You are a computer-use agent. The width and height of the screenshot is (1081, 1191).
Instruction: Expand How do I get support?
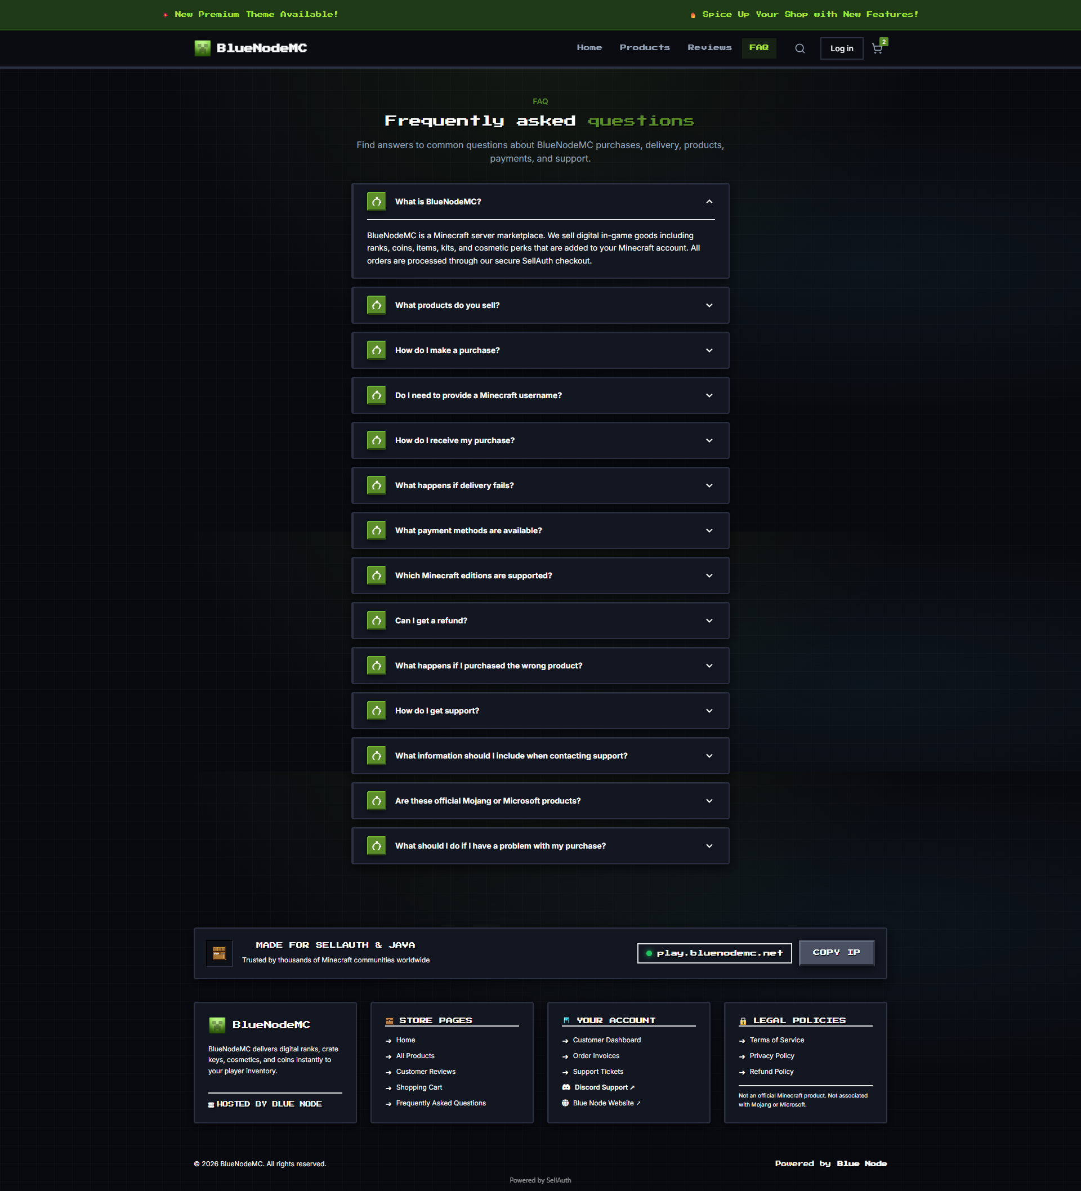pos(540,711)
